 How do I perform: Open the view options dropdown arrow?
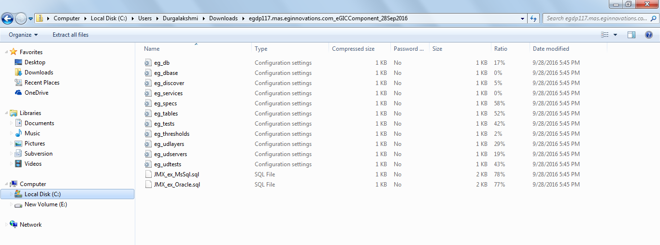click(x=615, y=35)
